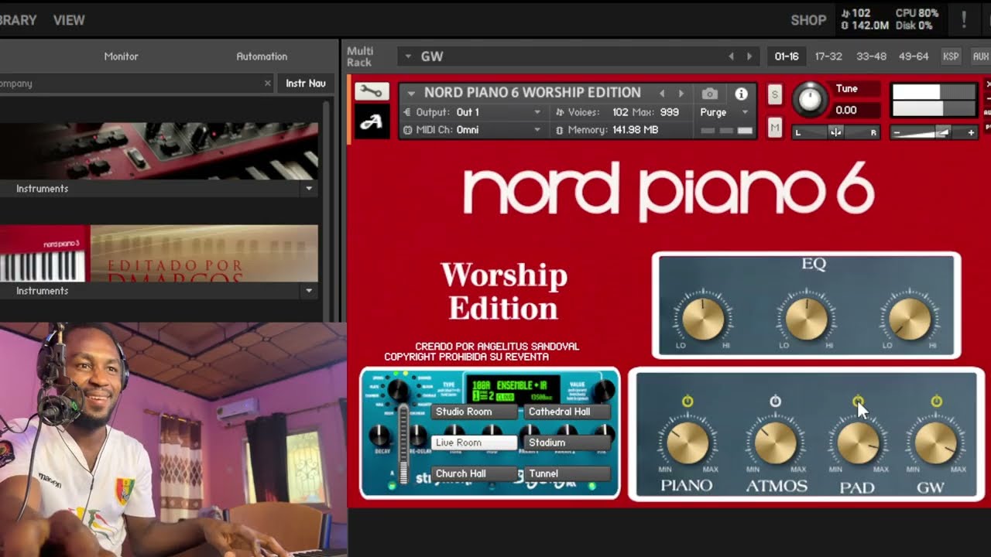The image size is (991, 557).
Task: Select the Studio Room reverb
Action: (474, 412)
